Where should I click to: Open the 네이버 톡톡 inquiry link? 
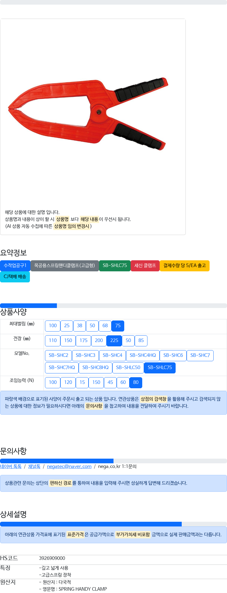(11, 466)
